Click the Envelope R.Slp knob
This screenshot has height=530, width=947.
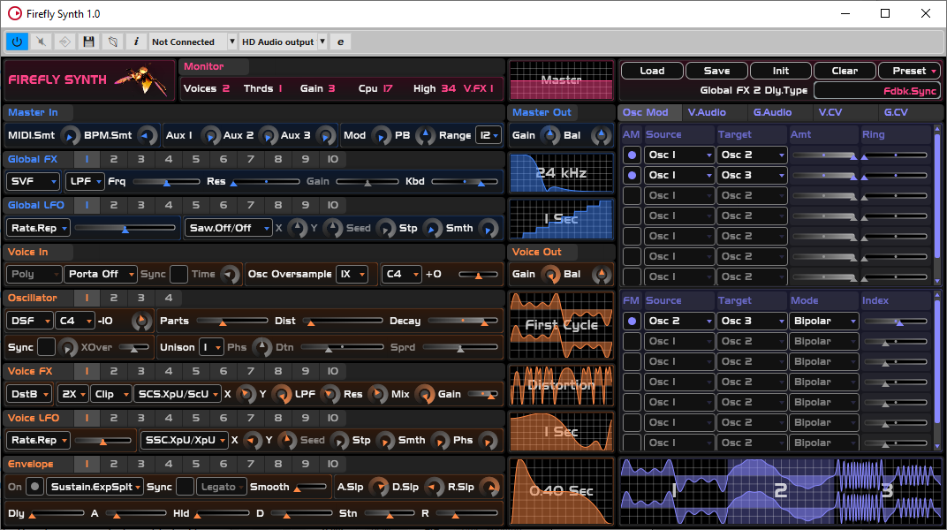pos(489,487)
